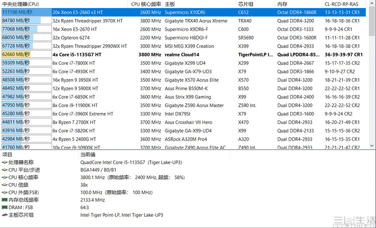Click the BGA1449 / B0/B1 value
This screenshot has height=228, width=376.
(98, 170)
